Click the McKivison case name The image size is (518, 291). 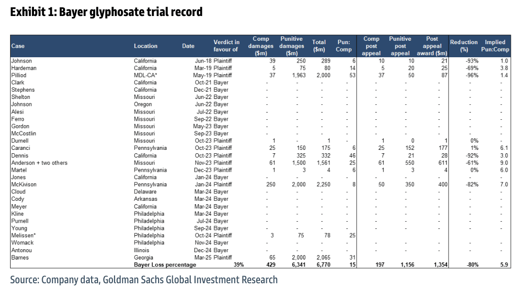pos(24,185)
